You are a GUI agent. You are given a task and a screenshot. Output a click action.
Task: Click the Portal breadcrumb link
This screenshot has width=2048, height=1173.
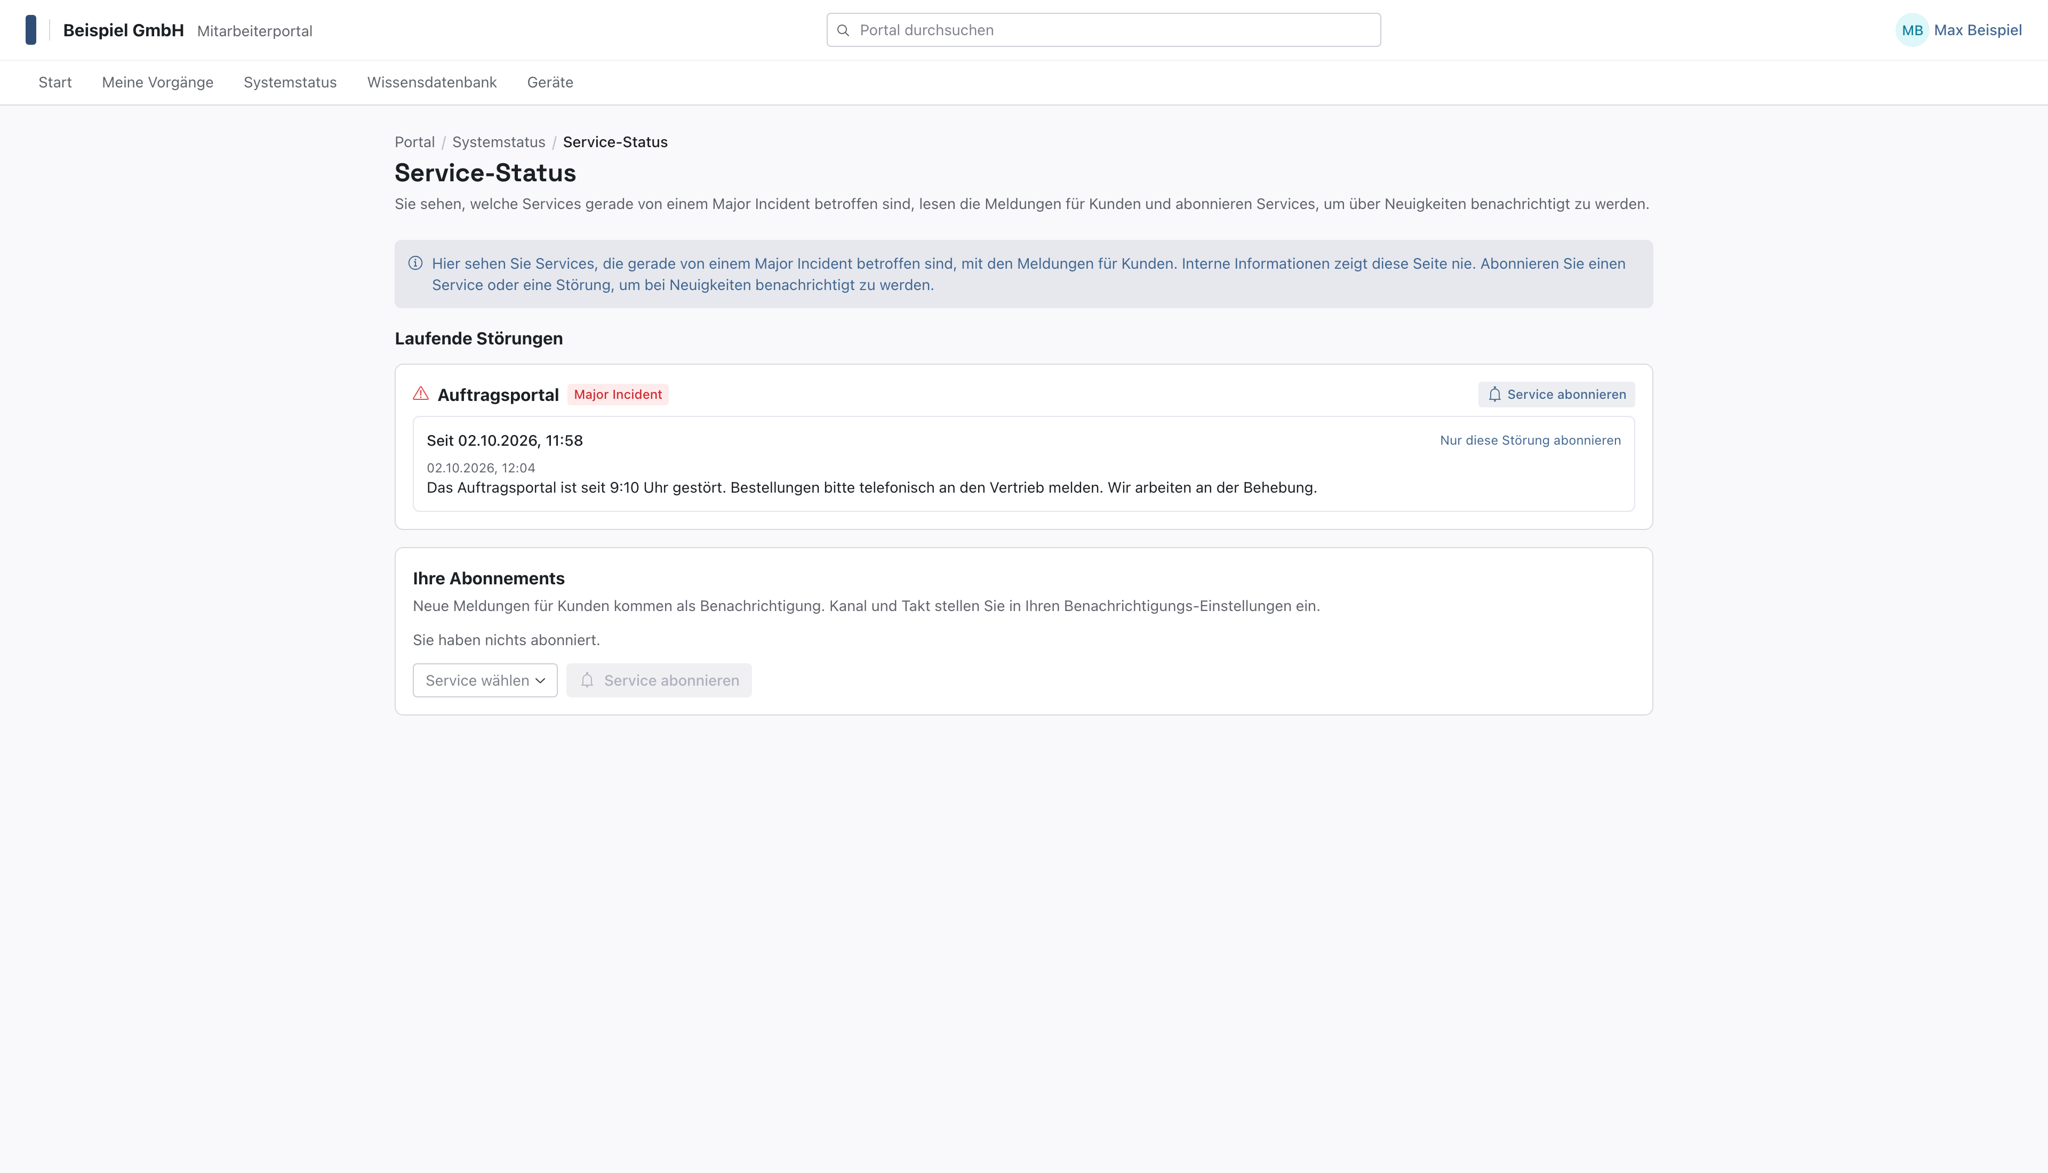coord(415,142)
